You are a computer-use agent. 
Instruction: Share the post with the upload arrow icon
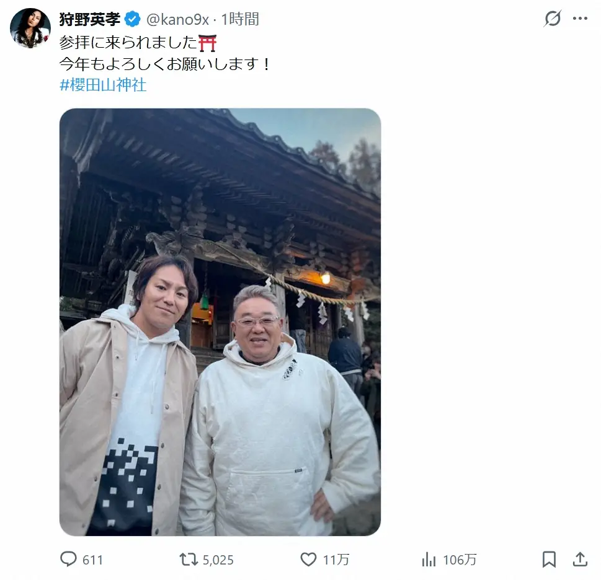pos(580,560)
